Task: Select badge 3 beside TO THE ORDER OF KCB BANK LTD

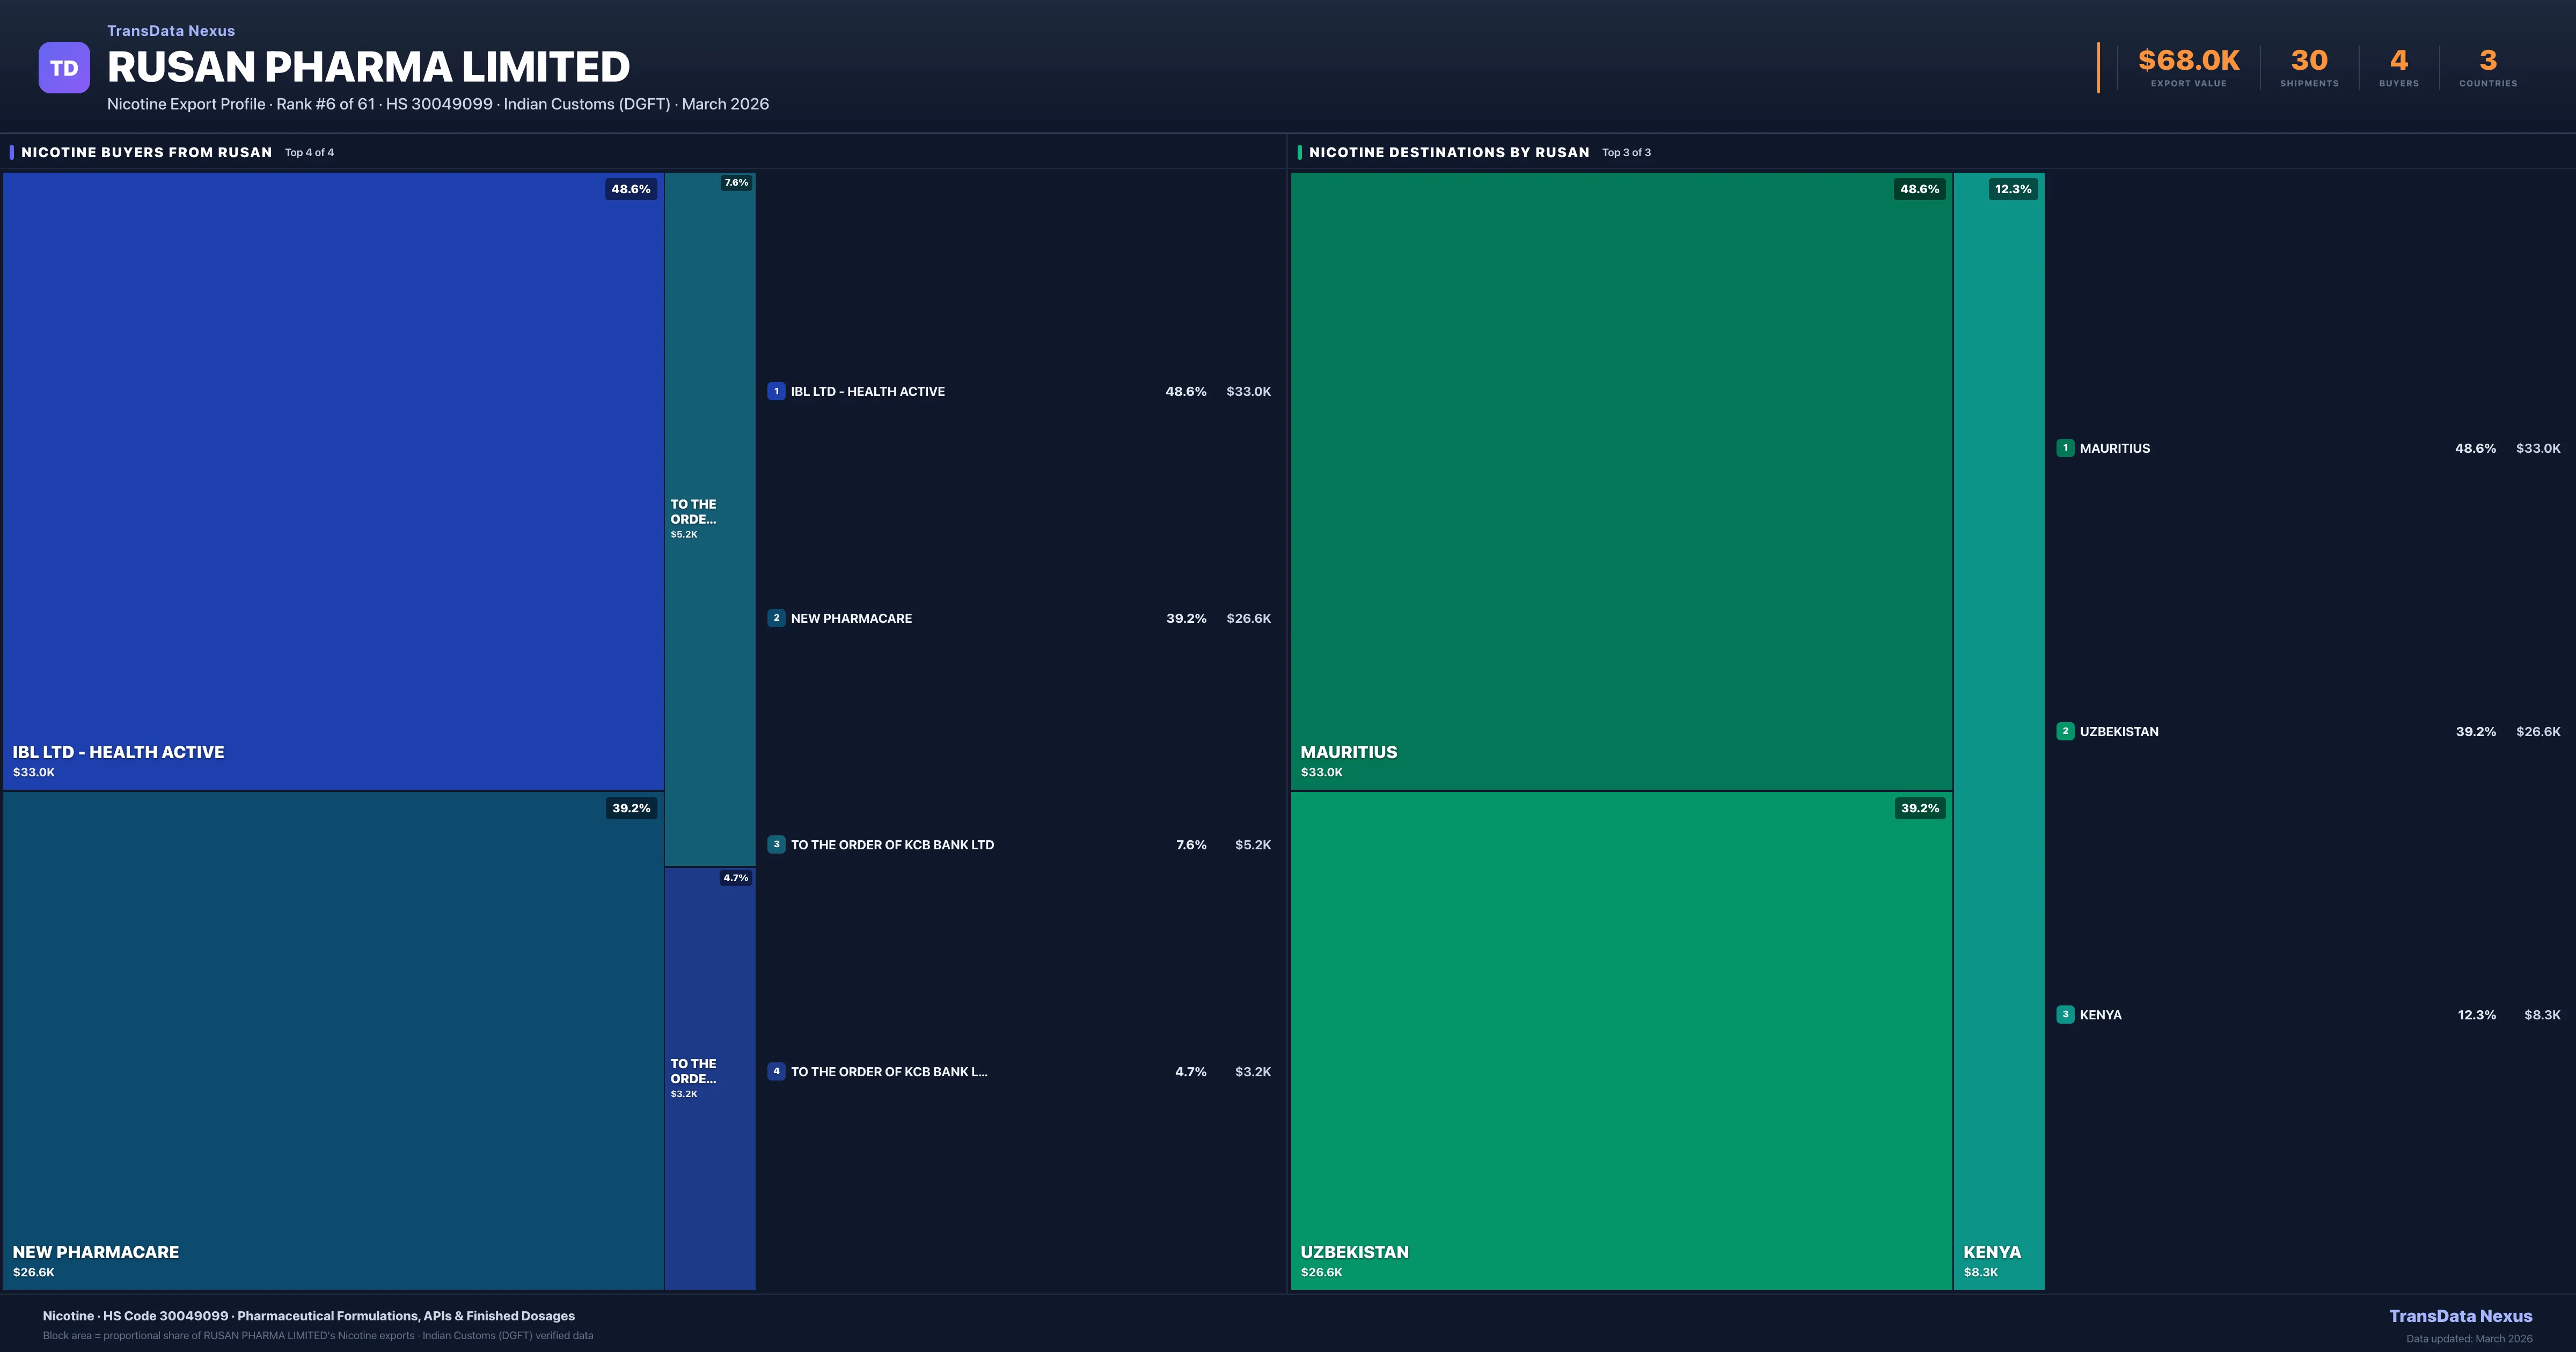Action: [776, 844]
